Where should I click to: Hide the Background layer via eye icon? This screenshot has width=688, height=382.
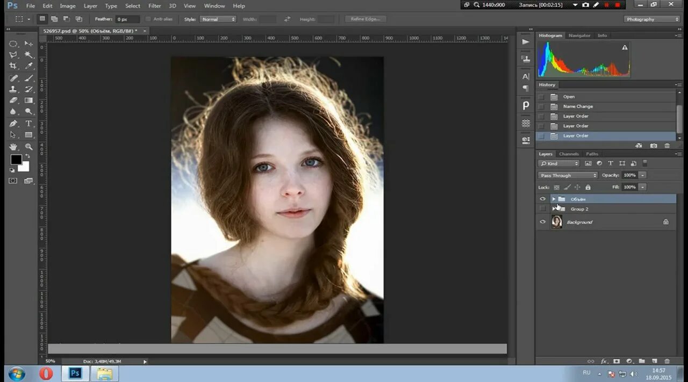click(x=542, y=222)
